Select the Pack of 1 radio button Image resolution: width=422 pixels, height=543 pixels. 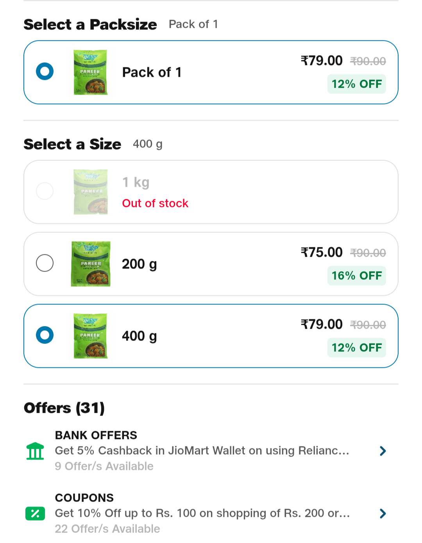[45, 72]
